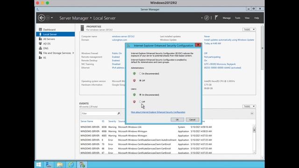Click the main pane vertical scrollbar thumb
Viewport: 299px width, 168px height.
263,48
